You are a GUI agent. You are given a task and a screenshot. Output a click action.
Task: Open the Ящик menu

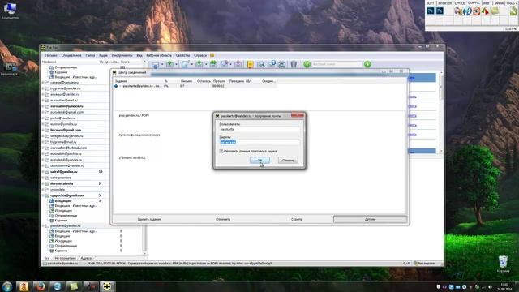coord(103,55)
